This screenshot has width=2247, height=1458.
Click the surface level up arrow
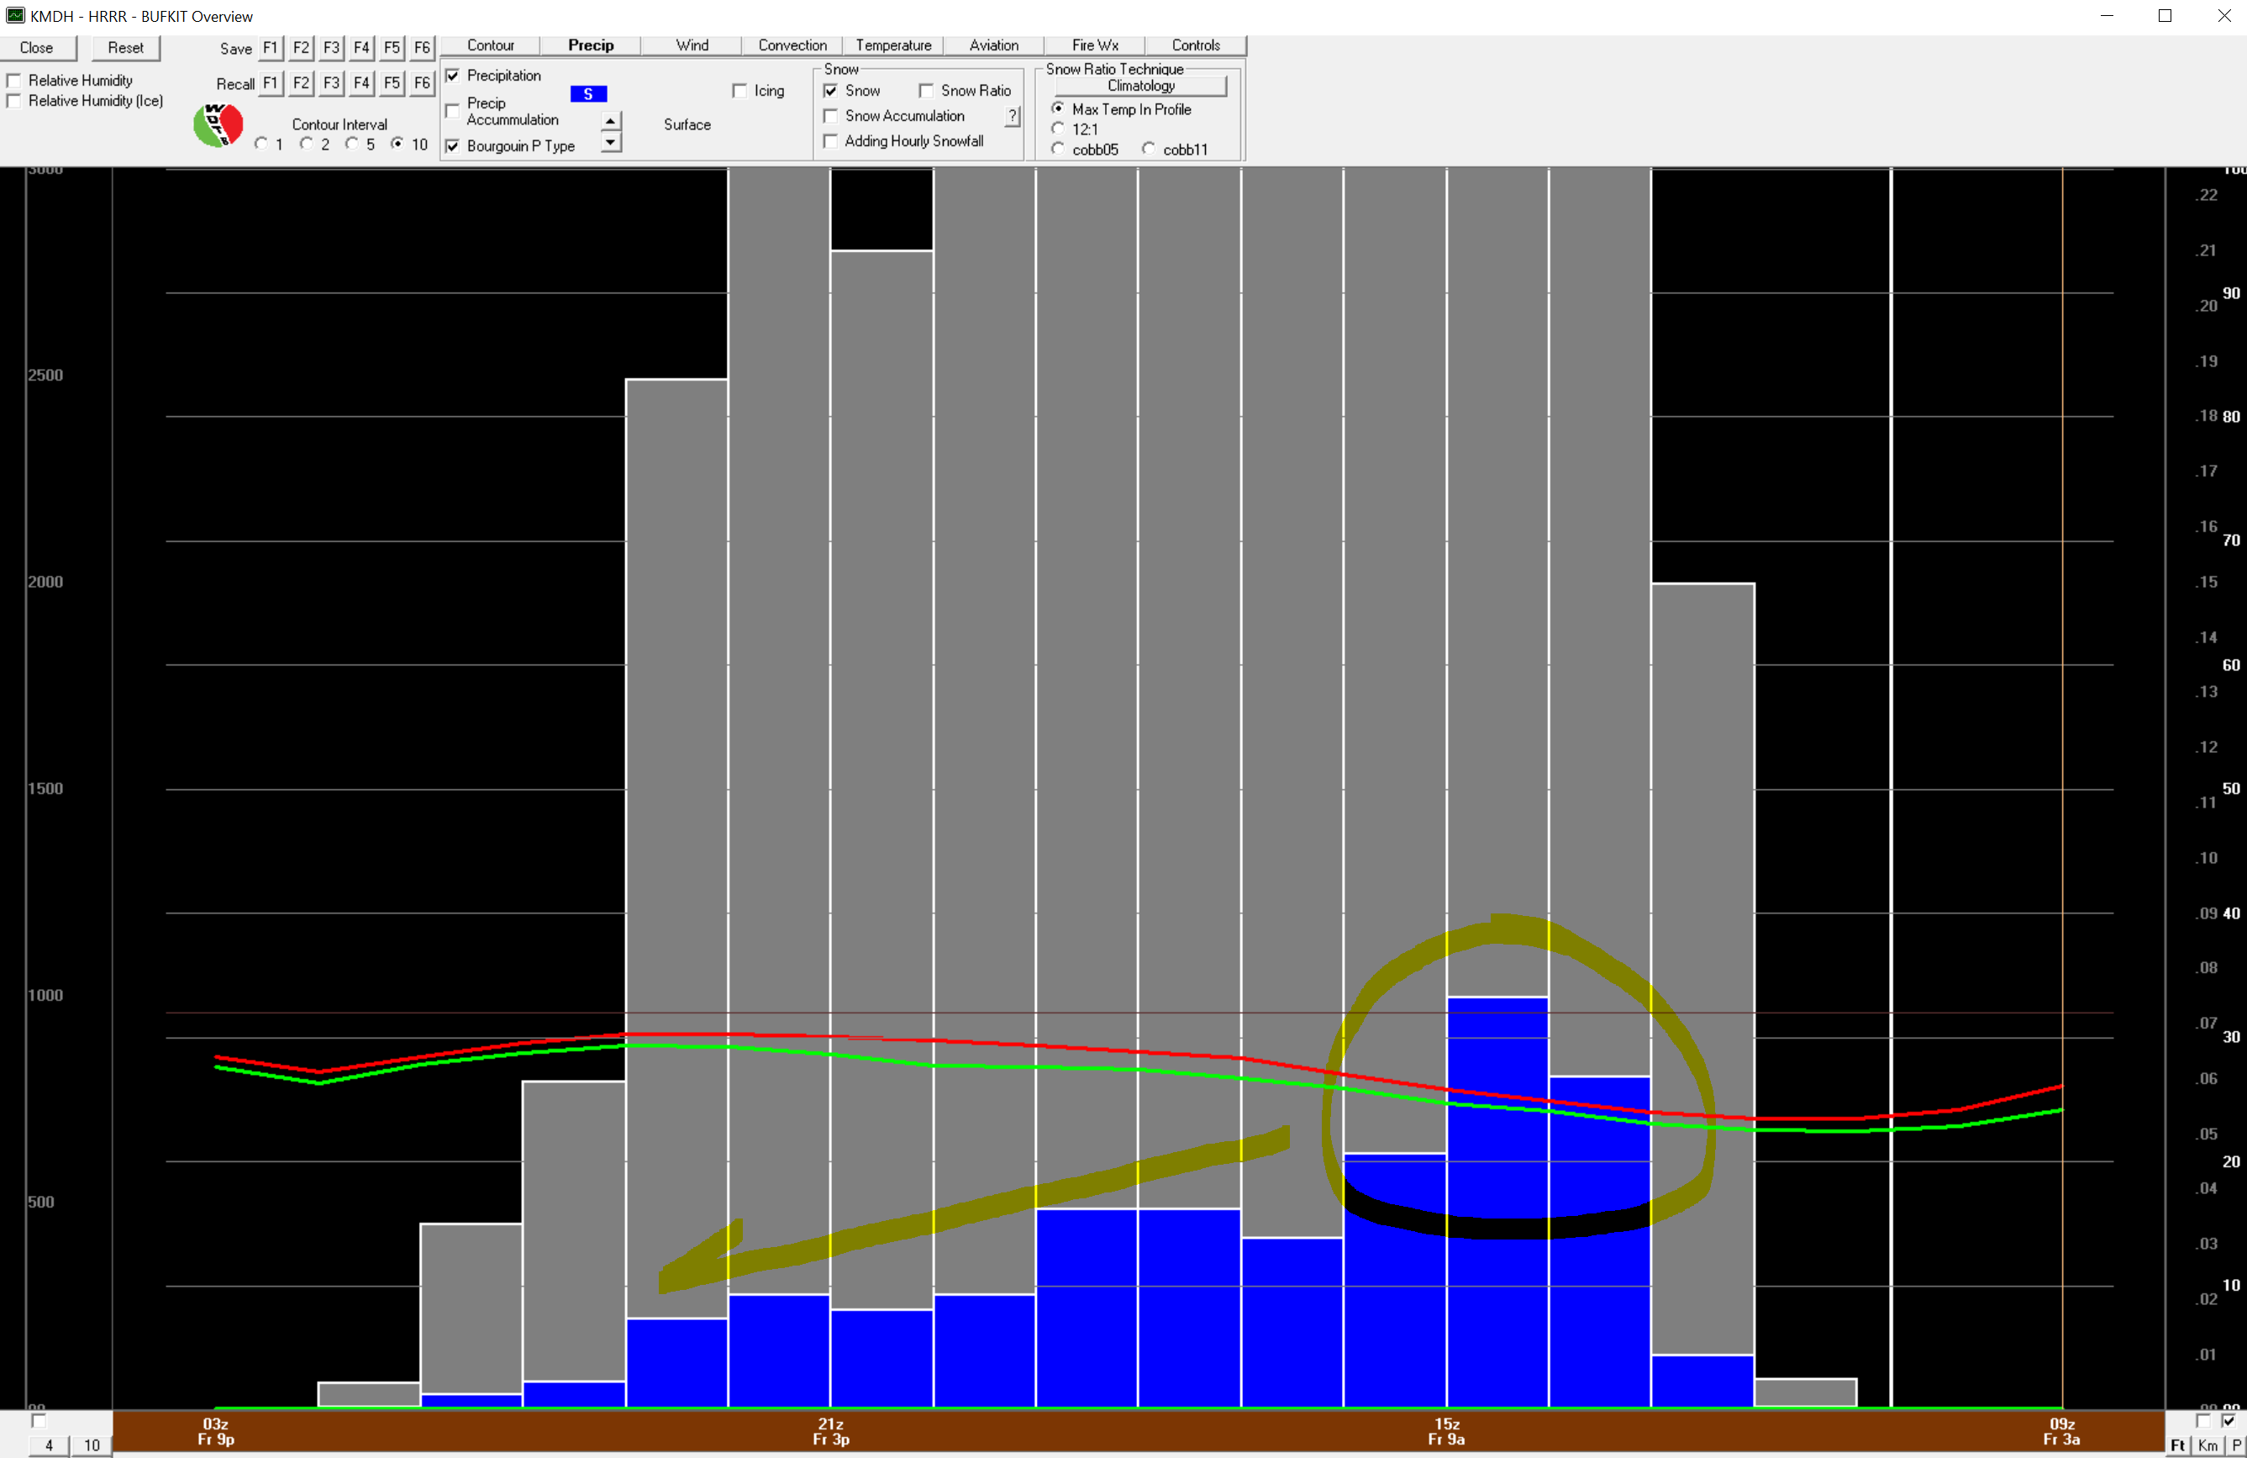[611, 122]
